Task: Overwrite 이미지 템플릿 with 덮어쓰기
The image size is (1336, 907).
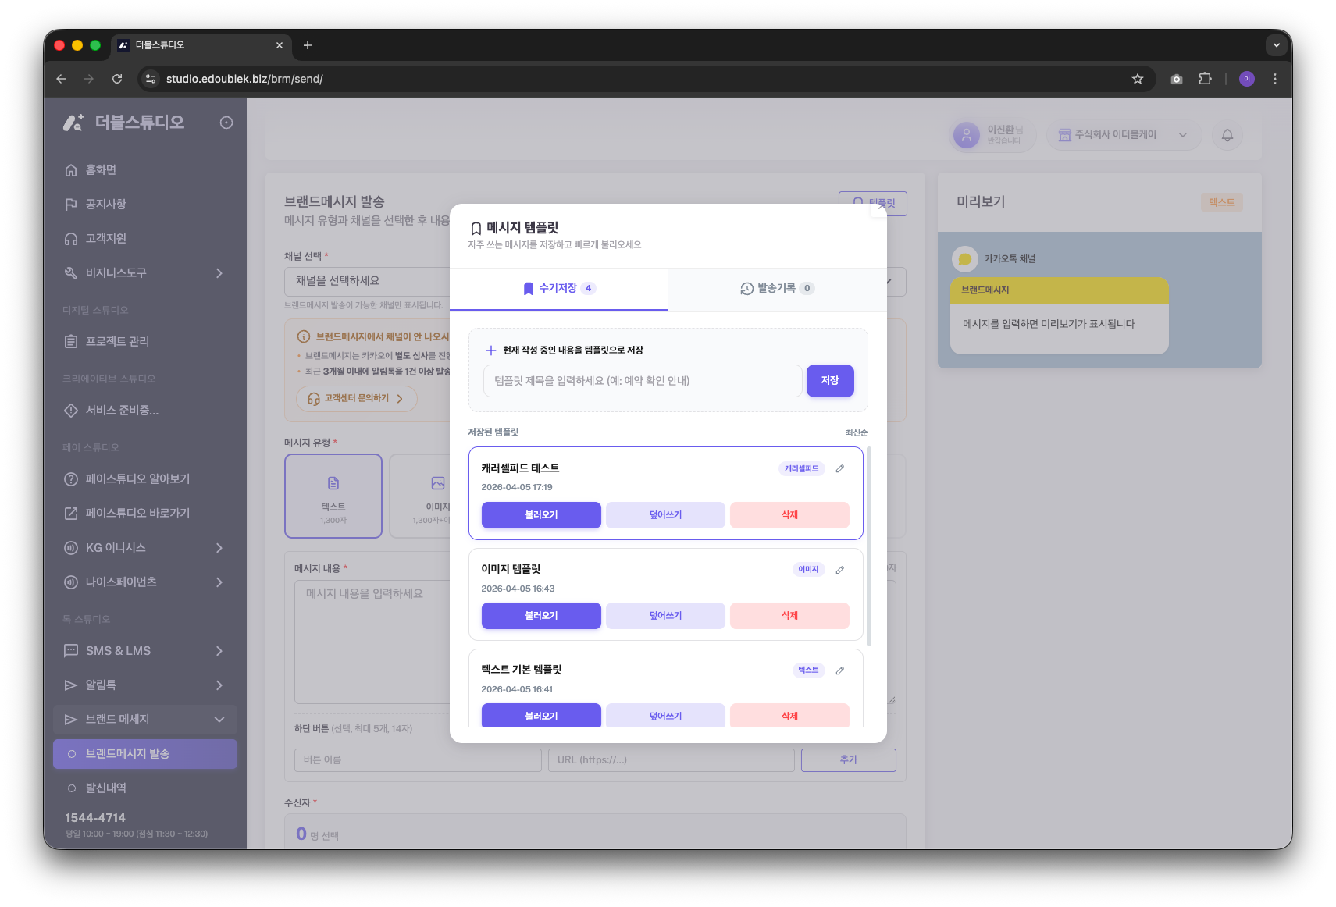Action: pyautogui.click(x=665, y=616)
